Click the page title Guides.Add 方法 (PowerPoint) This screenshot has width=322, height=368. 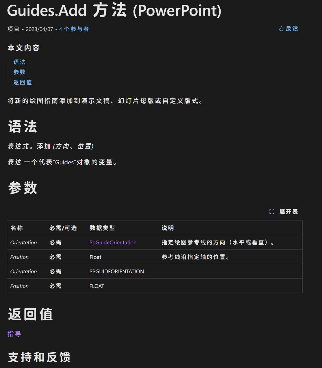click(x=114, y=11)
